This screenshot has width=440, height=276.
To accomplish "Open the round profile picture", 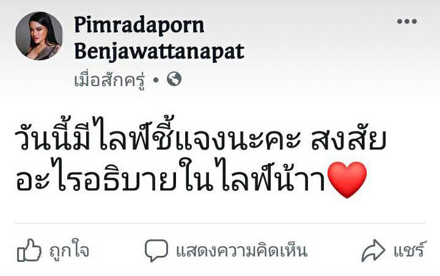I will pyautogui.click(x=38, y=36).
